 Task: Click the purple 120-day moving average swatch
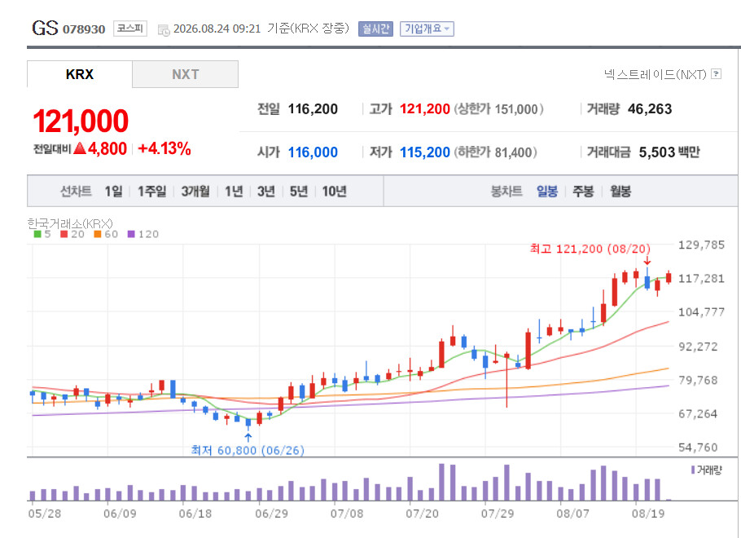[x=131, y=234]
